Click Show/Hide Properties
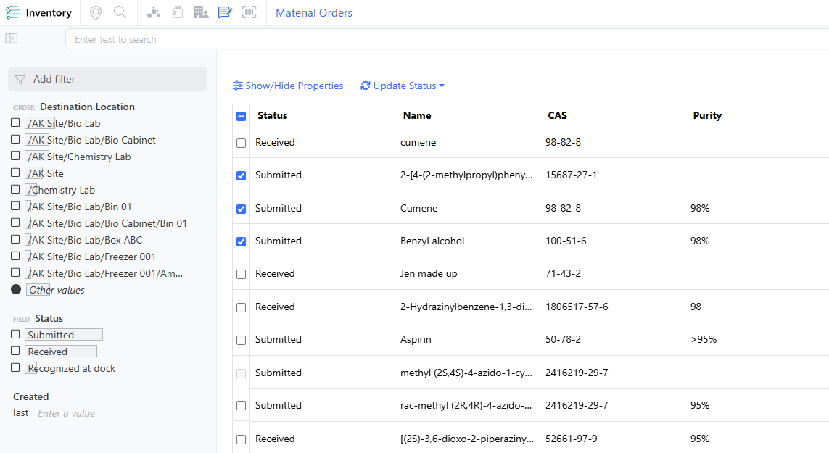Screen dimensions: 829x453 pyautogui.click(x=288, y=86)
